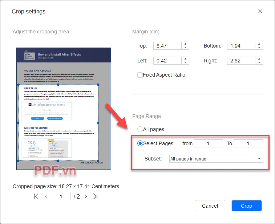Decrease the Right margin value
The height and width of the screenshot is (224, 275).
pos(259,62)
